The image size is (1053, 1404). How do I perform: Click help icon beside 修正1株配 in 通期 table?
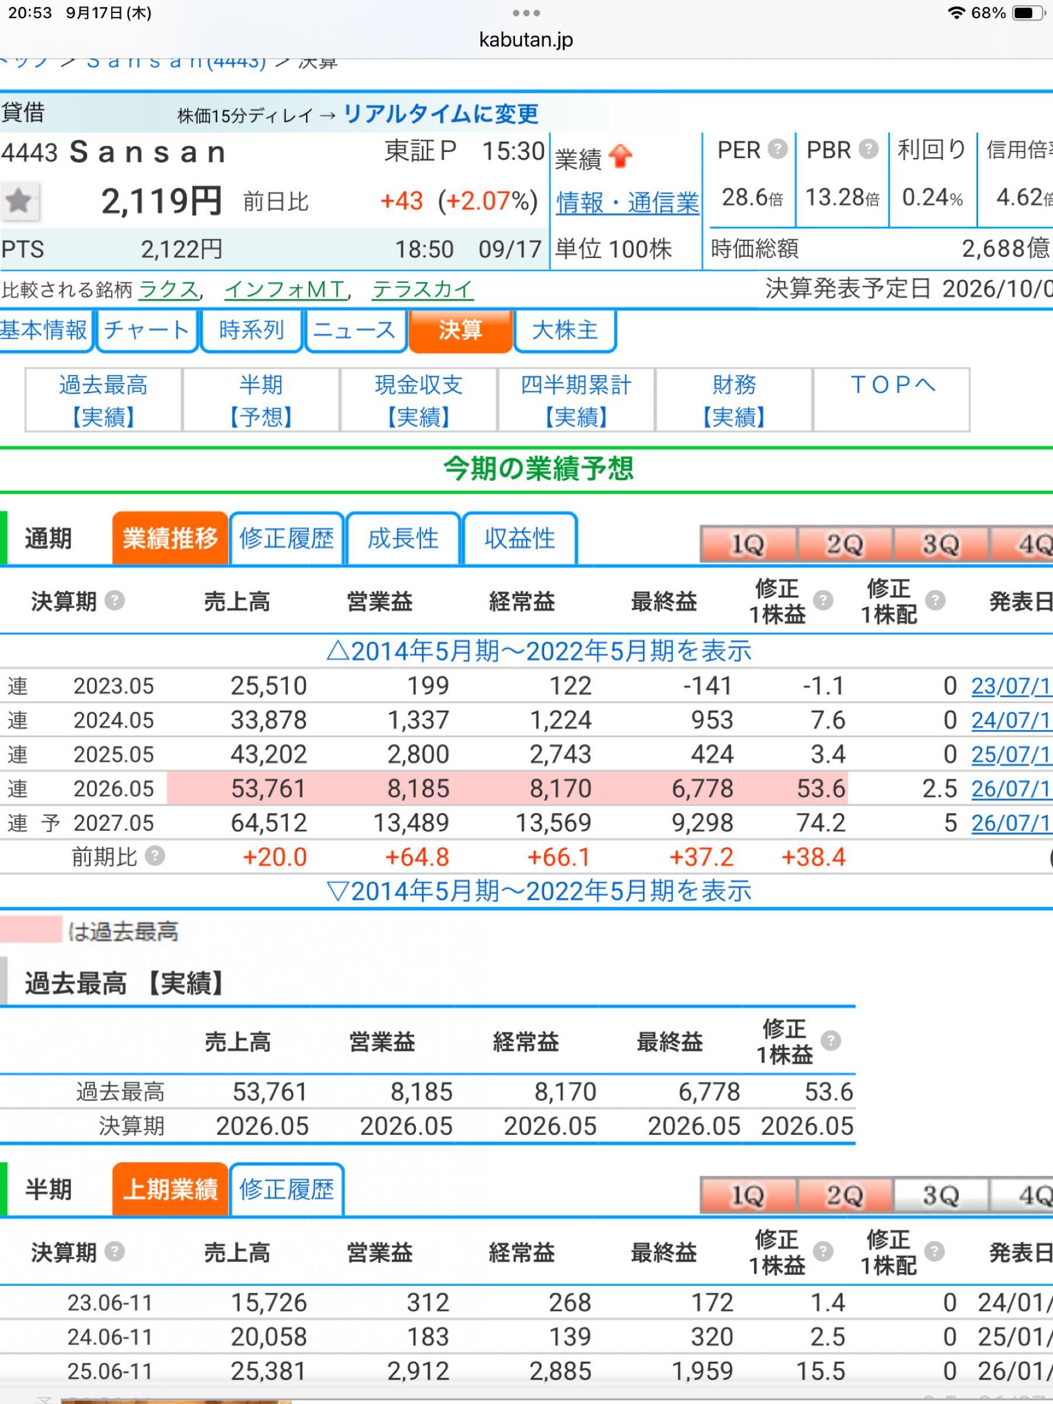[x=935, y=600]
